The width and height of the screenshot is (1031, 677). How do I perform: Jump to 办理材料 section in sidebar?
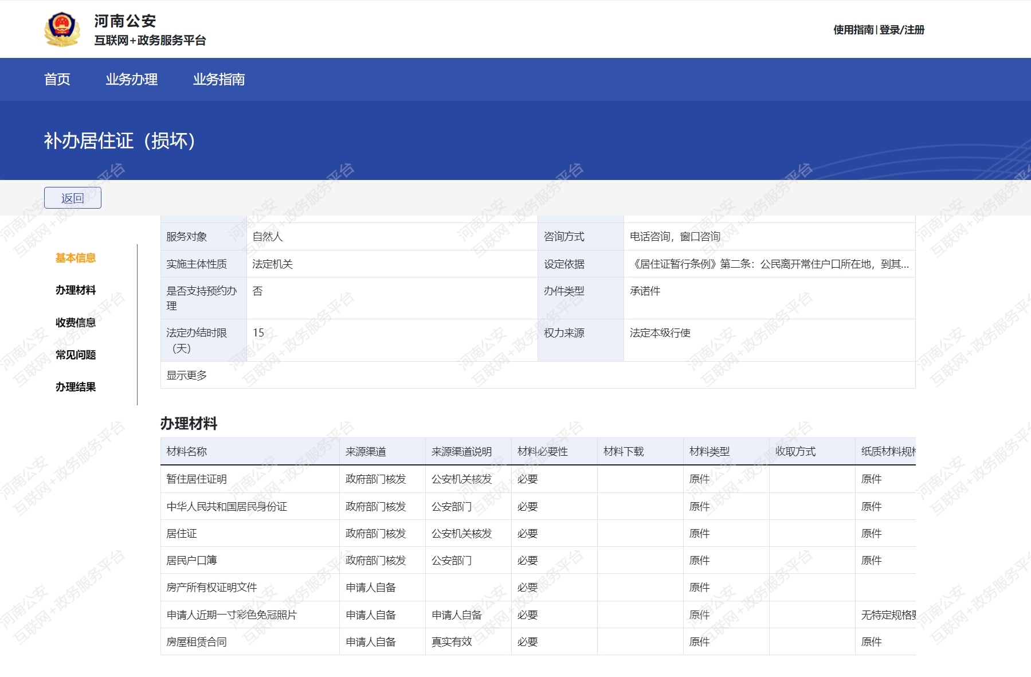pyautogui.click(x=76, y=290)
